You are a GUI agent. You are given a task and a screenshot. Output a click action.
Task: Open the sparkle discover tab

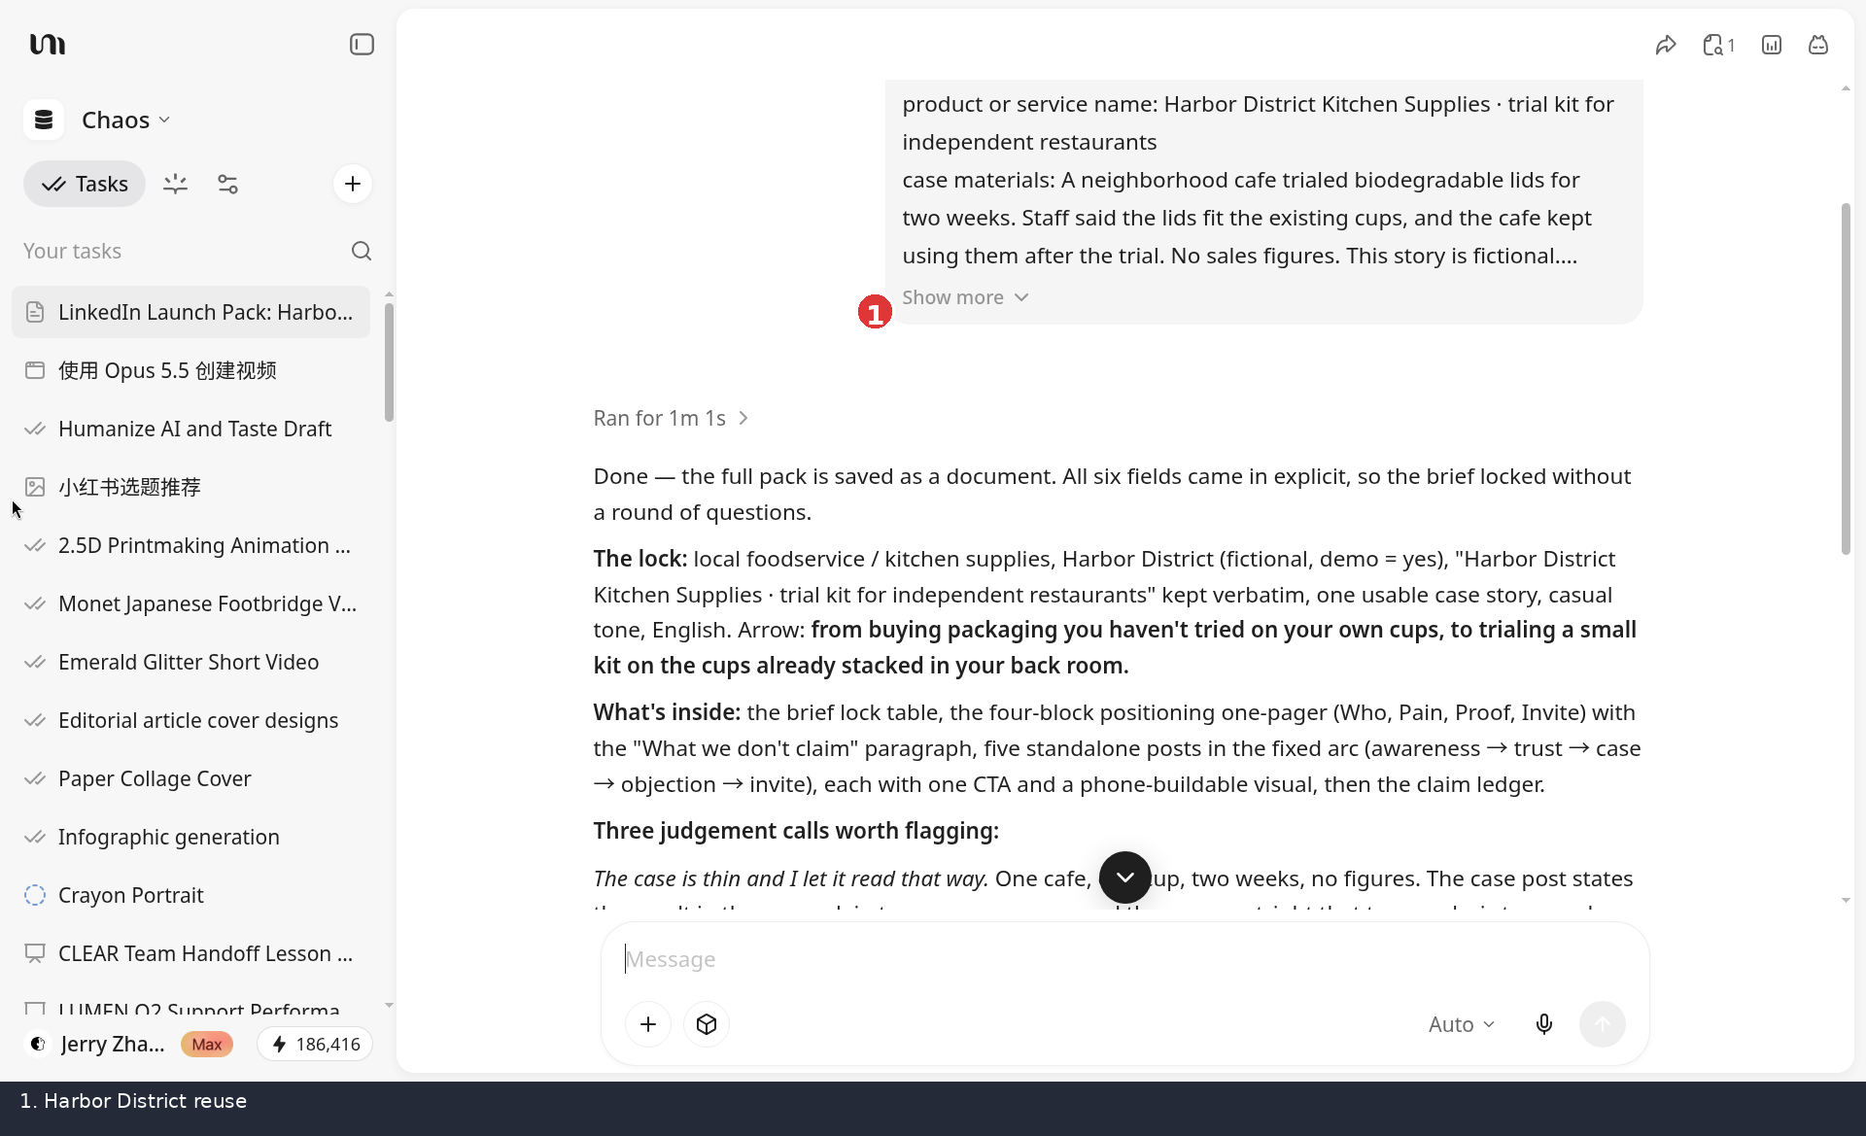pos(175,184)
